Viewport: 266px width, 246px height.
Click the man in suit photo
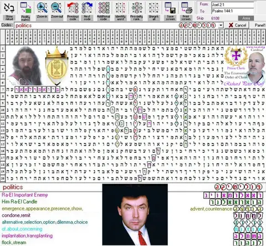tap(135, 214)
